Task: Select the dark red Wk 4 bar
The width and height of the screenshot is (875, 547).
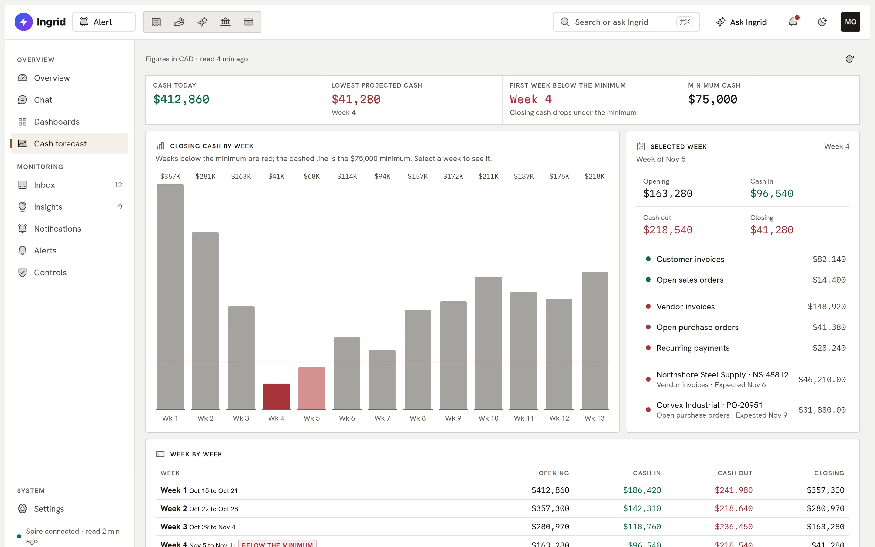Action: click(276, 396)
